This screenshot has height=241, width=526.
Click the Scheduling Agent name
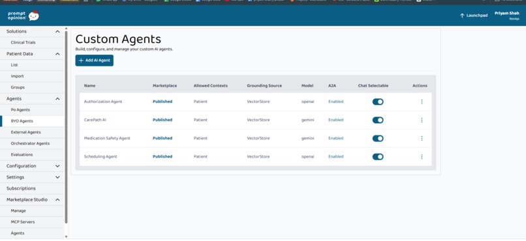[101, 156]
